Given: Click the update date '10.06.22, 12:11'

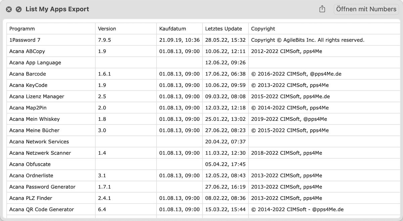Looking at the screenshot, I should tap(225, 51).
